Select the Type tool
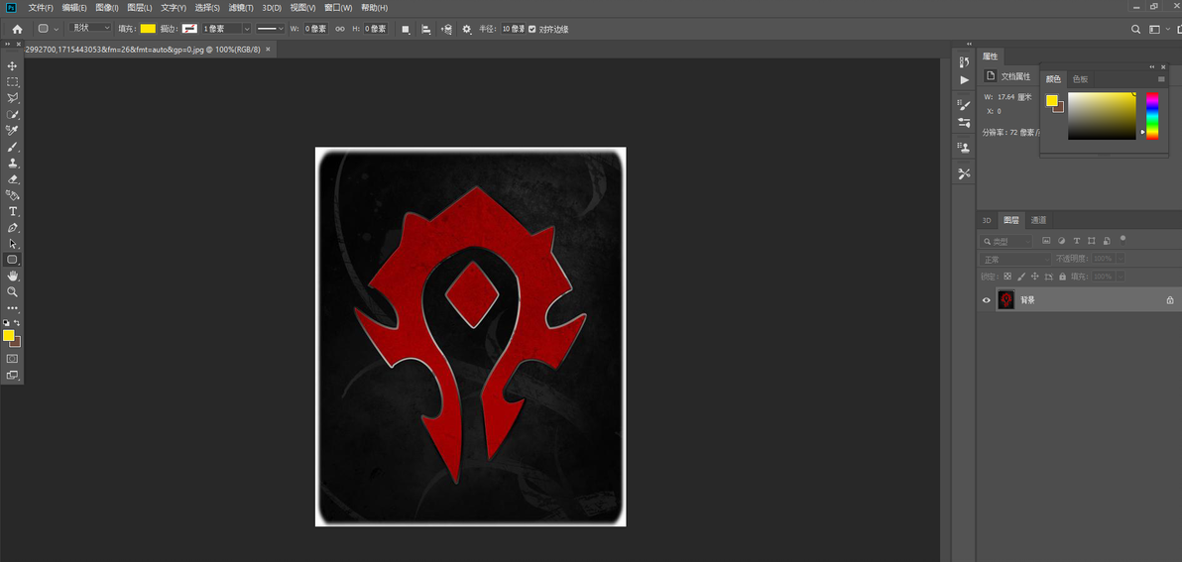 12,212
